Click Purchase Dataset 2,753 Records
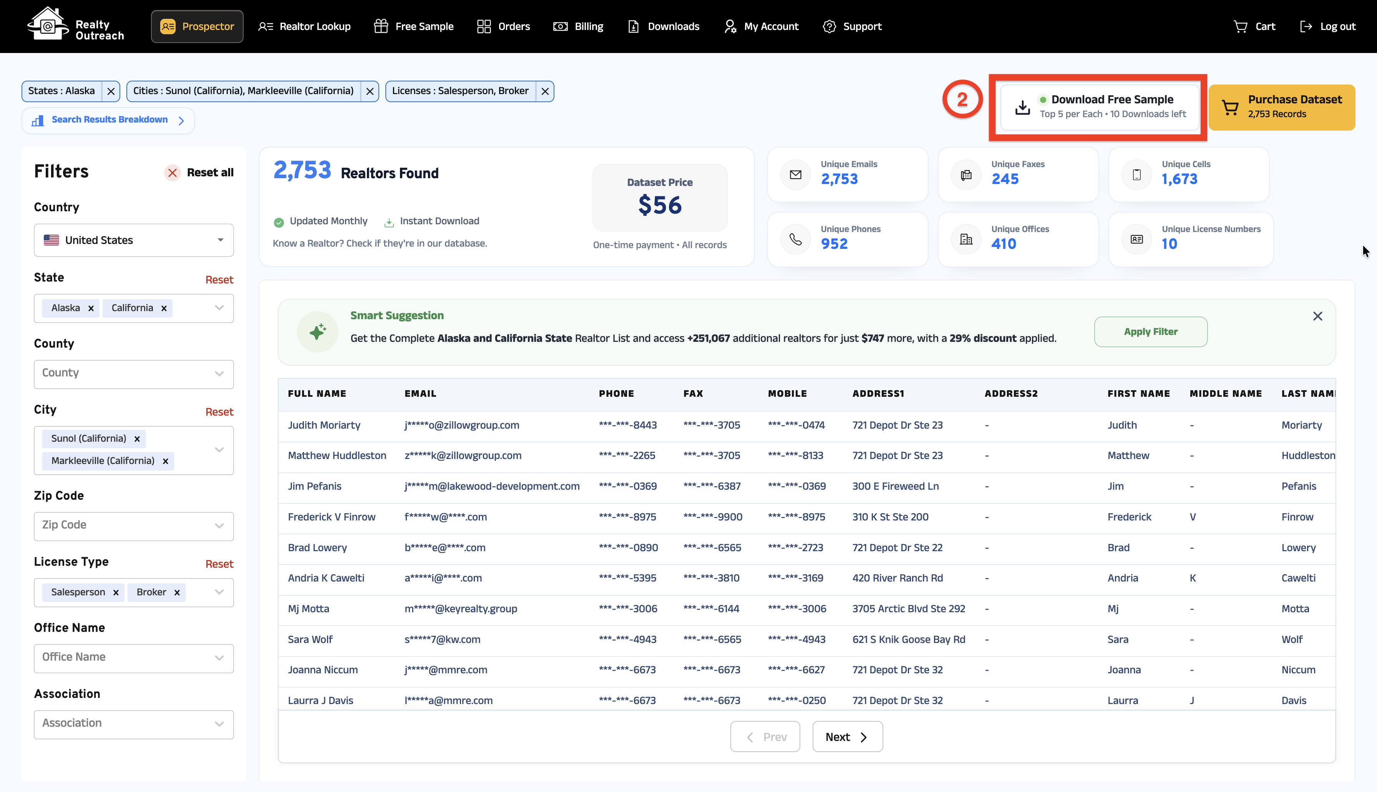1377x792 pixels. pos(1282,107)
